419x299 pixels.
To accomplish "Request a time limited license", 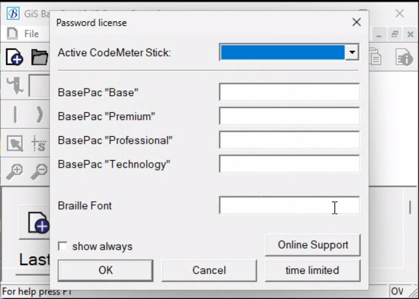I will pyautogui.click(x=312, y=270).
